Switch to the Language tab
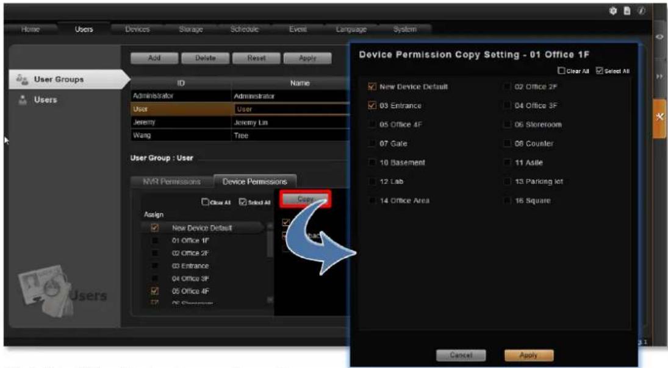 351,29
